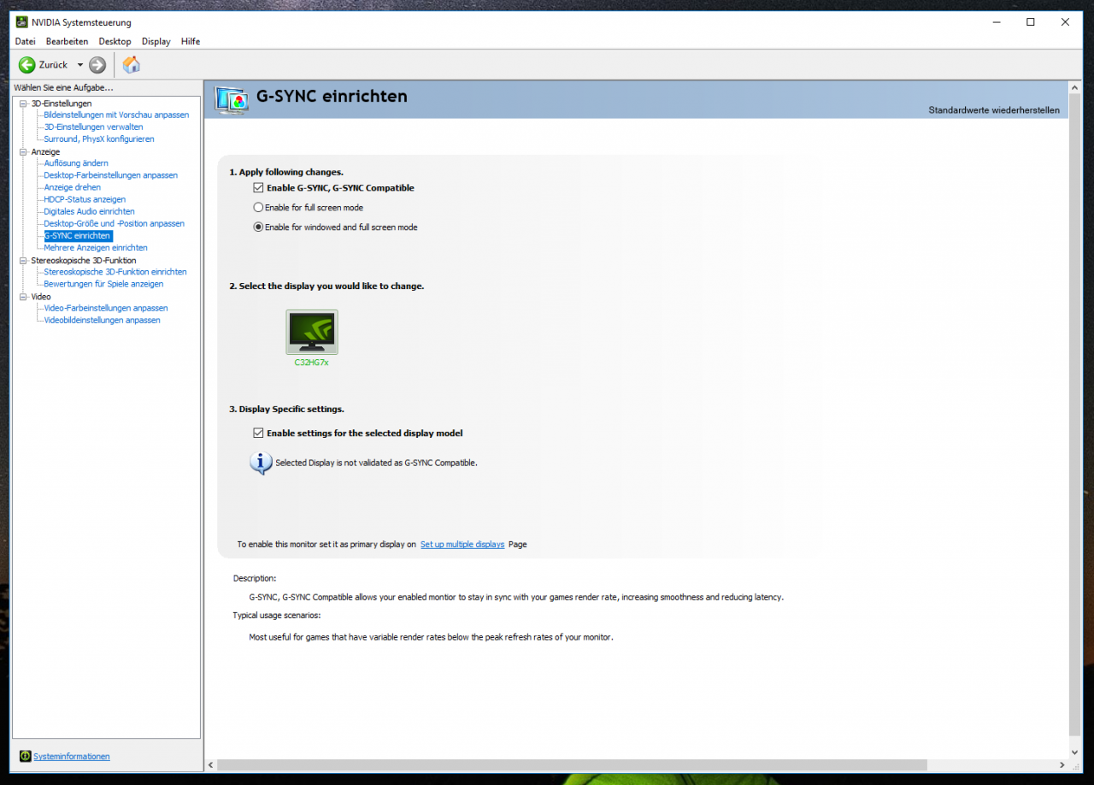Click the vertical scrollbar up arrow
The height and width of the screenshot is (785, 1094).
coord(1075,88)
